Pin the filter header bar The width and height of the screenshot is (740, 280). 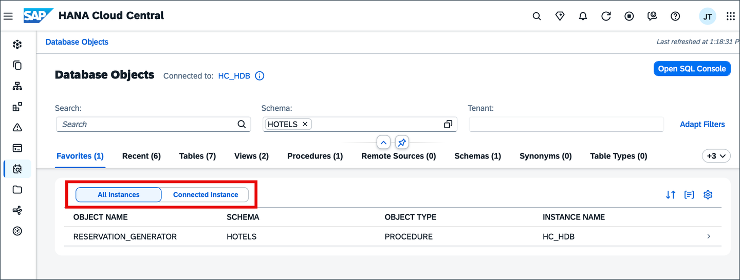(402, 142)
